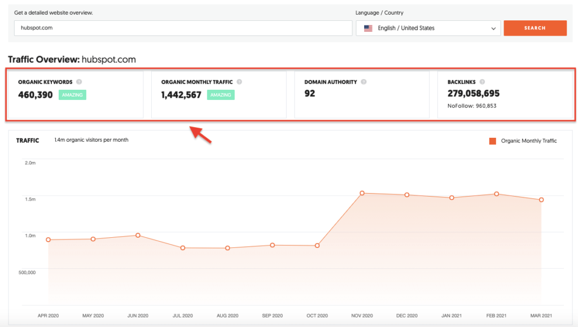Click the English / United States selector chevron
This screenshot has width=578, height=327.
tap(493, 28)
